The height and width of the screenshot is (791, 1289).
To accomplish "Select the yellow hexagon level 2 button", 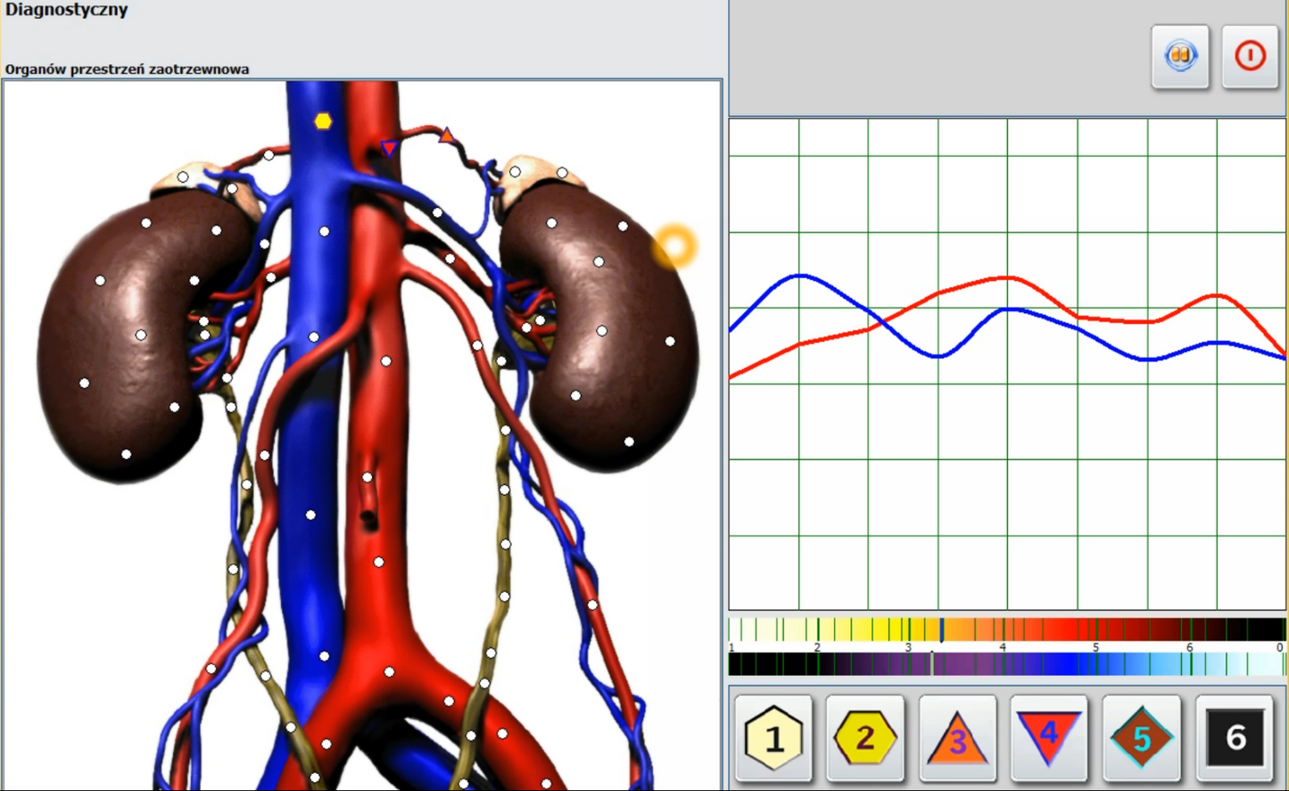I will (864, 737).
